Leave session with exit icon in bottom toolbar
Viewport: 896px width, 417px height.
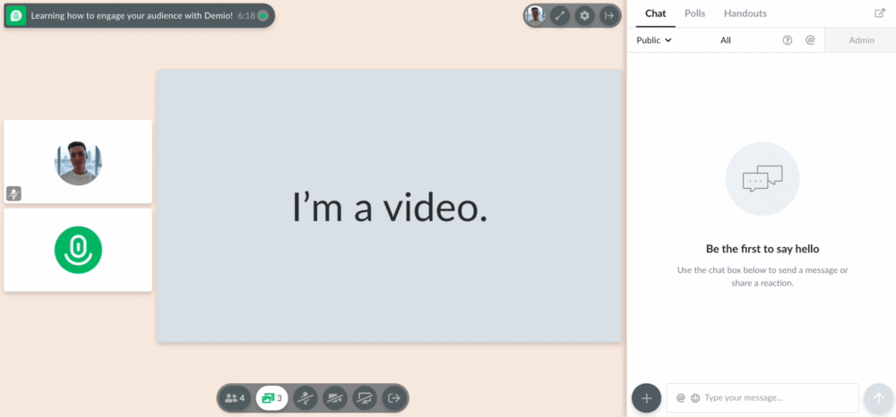[x=393, y=398]
